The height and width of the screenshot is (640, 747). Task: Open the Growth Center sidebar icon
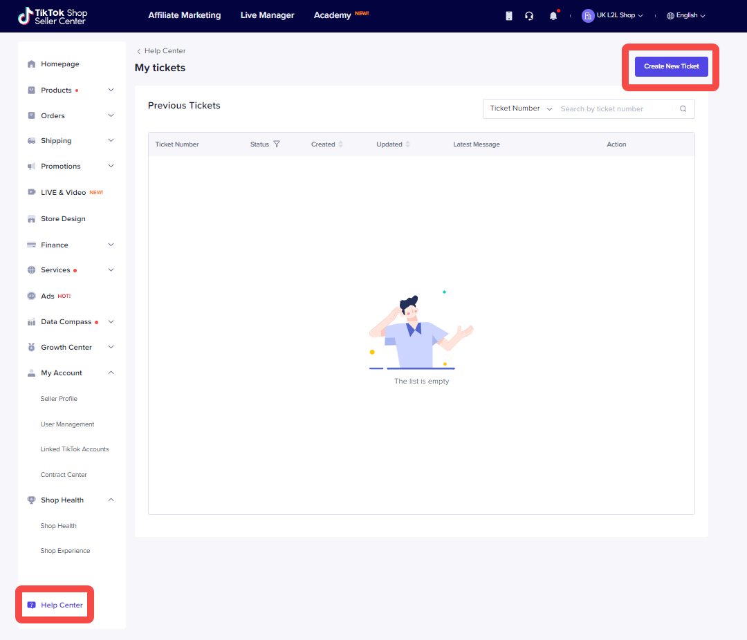coord(31,347)
